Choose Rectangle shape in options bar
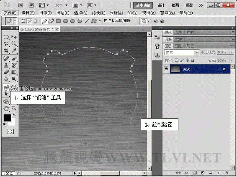This screenshot has width=237, height=177. (x=58, y=21)
